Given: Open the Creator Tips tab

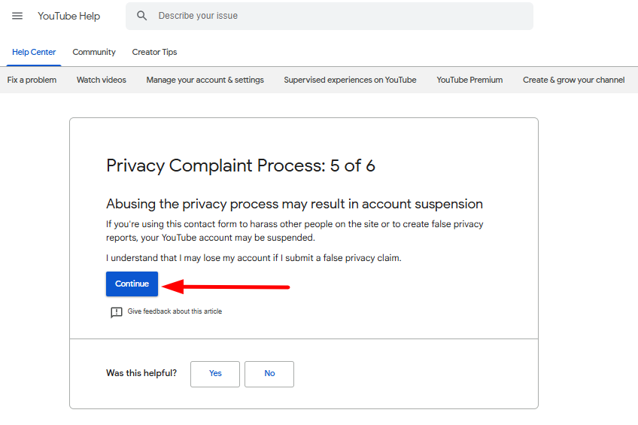Looking at the screenshot, I should coord(154,52).
